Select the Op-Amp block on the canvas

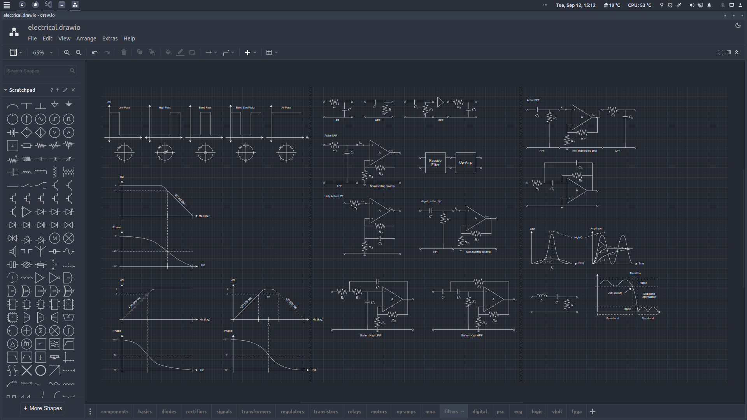(x=466, y=163)
